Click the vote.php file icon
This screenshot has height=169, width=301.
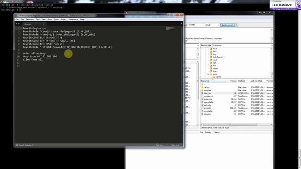click(202, 114)
